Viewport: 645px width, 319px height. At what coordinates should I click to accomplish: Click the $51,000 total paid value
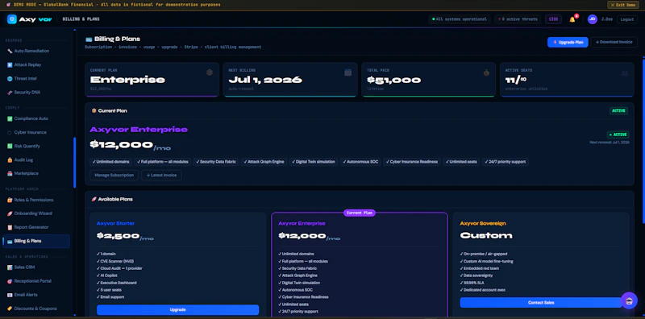coord(394,81)
